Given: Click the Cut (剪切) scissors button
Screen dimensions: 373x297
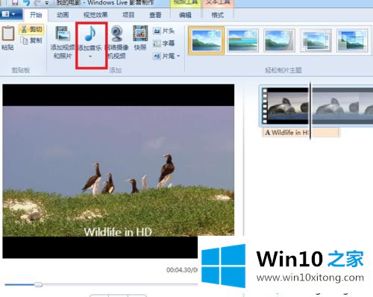Looking at the screenshot, I should pyautogui.click(x=31, y=29).
